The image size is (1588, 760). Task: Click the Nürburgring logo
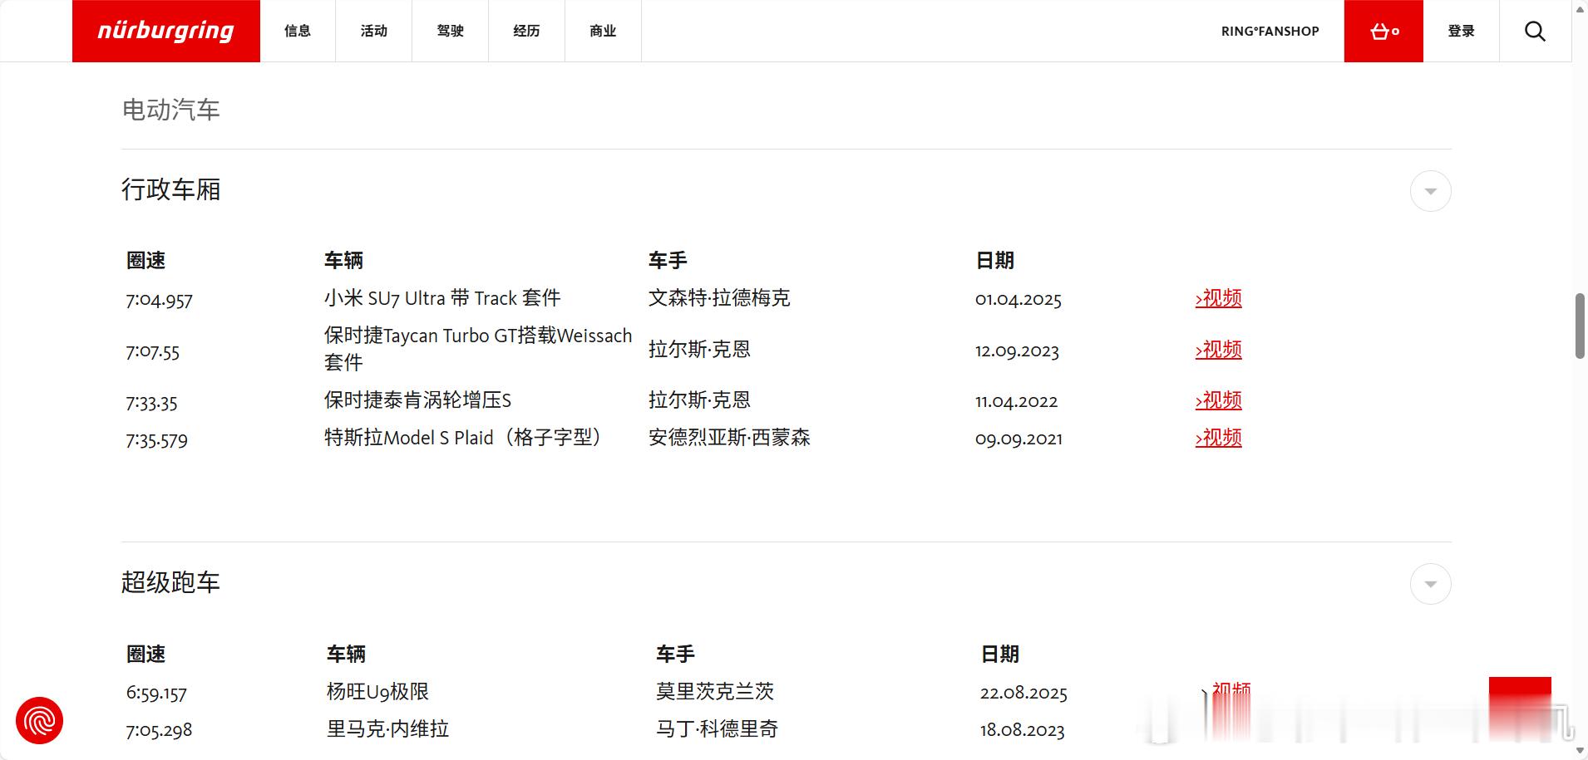click(165, 31)
